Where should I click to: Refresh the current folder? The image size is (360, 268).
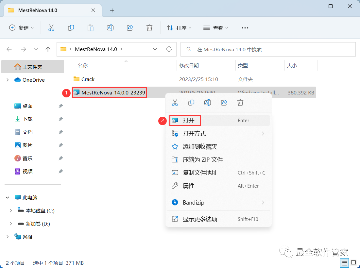pos(169,49)
